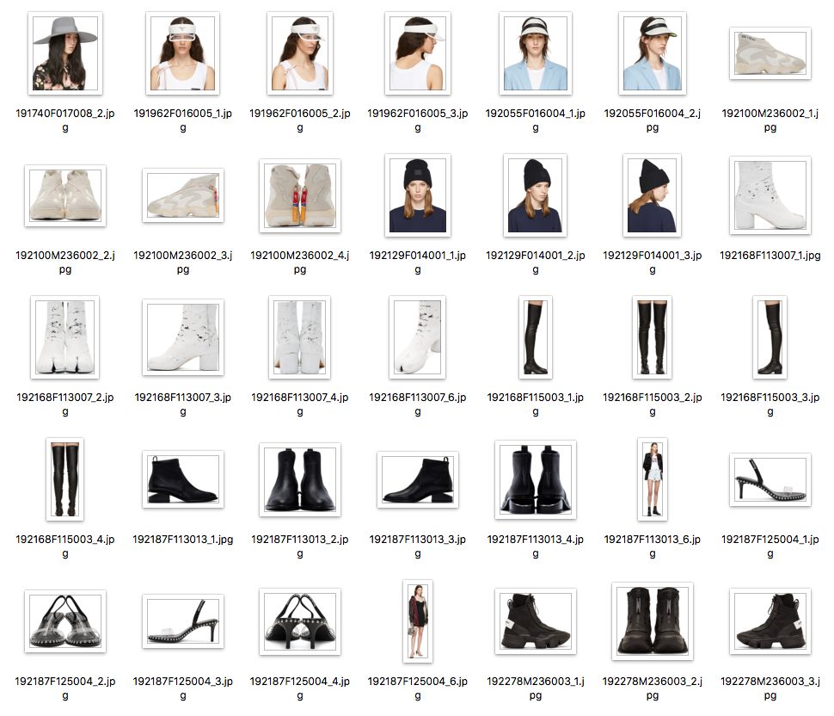This screenshot has height=716, width=834.
Task: Click the filename 192100M236002_4.jpg
Action: (300, 262)
